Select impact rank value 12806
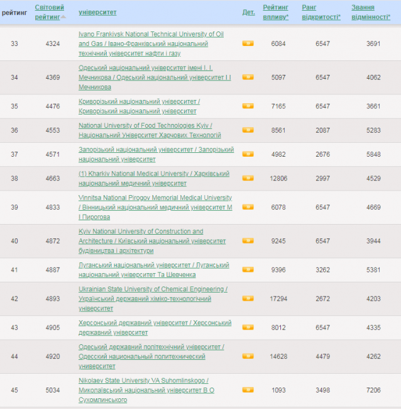 (278, 179)
